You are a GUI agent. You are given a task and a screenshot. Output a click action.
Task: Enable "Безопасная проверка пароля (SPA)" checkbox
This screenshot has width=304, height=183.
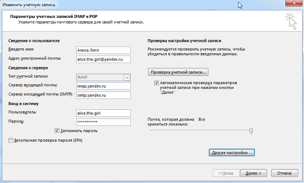[x=11, y=141]
